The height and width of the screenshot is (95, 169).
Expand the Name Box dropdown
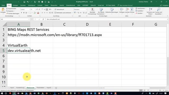[x=29, y=19]
